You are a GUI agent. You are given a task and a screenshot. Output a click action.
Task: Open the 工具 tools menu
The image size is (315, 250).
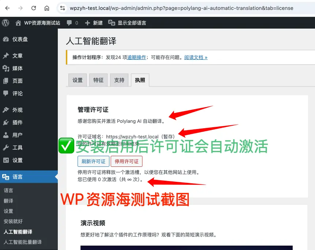point(18,148)
